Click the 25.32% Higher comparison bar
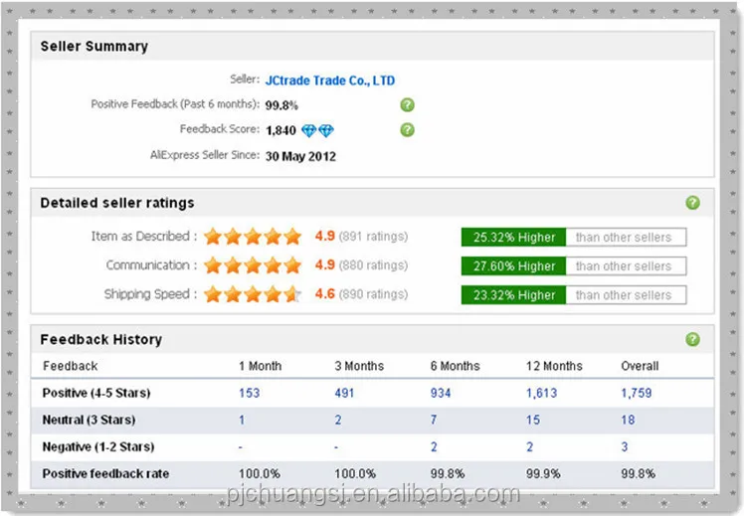 [574, 238]
